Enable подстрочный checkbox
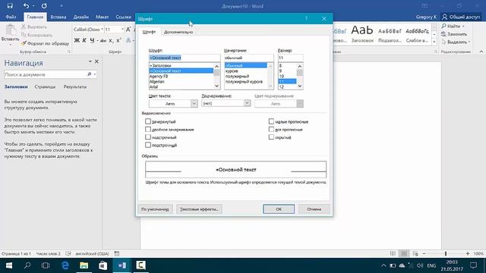This screenshot has width=486, height=273. click(x=148, y=145)
